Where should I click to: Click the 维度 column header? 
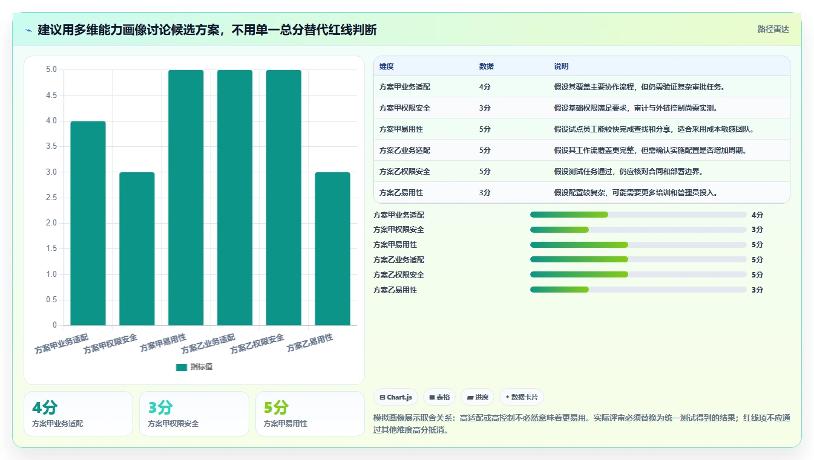387,66
